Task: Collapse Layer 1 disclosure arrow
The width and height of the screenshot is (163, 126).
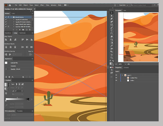Action: [122, 75]
